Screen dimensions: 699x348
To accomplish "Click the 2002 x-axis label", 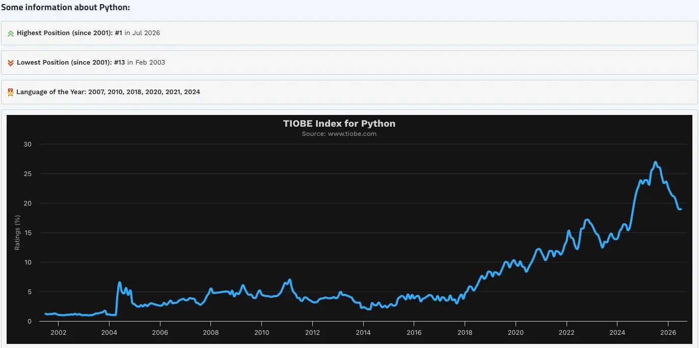I will 59,332.
